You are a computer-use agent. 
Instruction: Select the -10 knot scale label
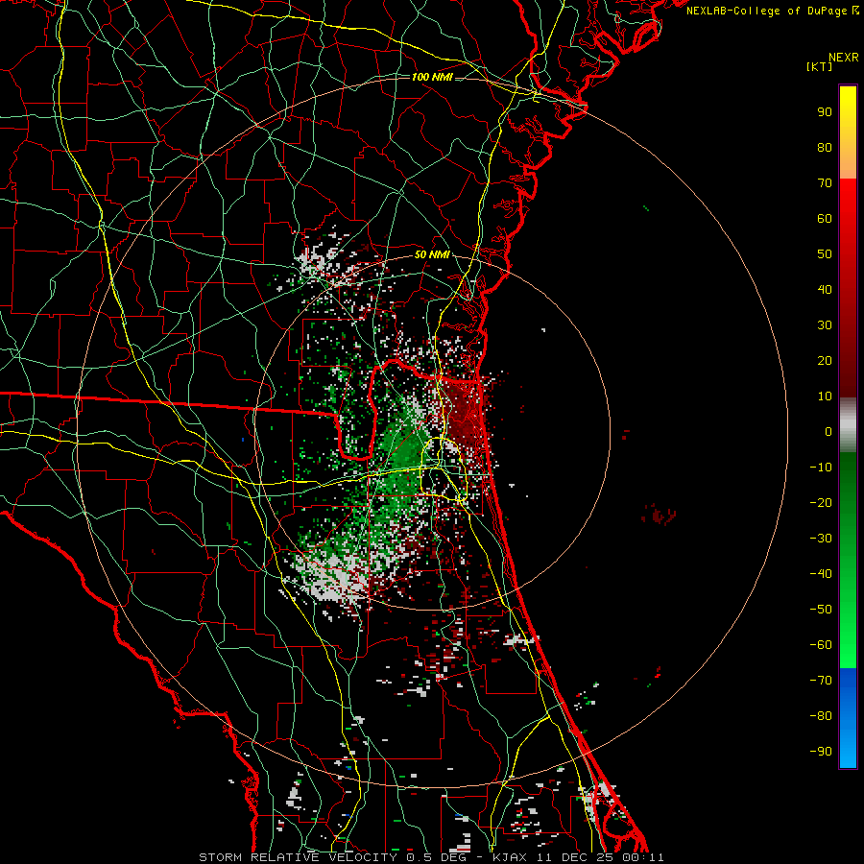tap(821, 468)
